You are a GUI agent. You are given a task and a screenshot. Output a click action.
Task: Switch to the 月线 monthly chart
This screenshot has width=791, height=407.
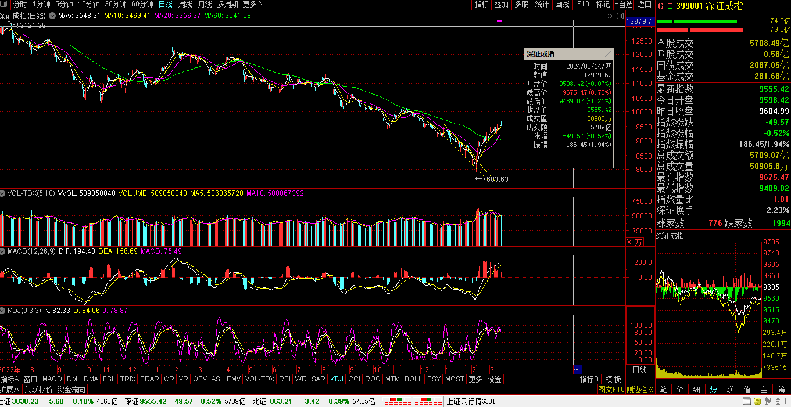205,4
